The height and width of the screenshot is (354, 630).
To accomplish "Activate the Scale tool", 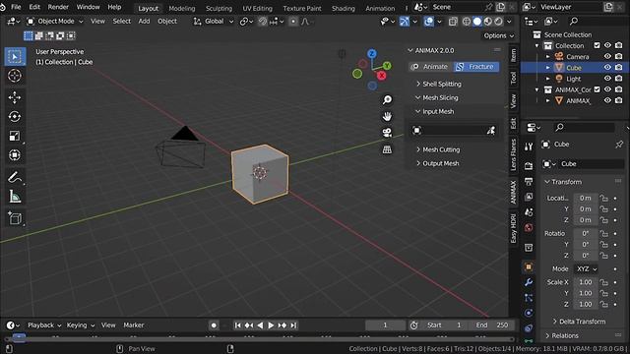I will [x=15, y=136].
